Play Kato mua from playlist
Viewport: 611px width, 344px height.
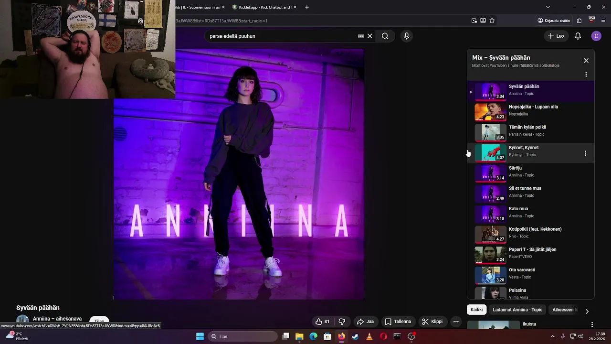pyautogui.click(x=518, y=209)
